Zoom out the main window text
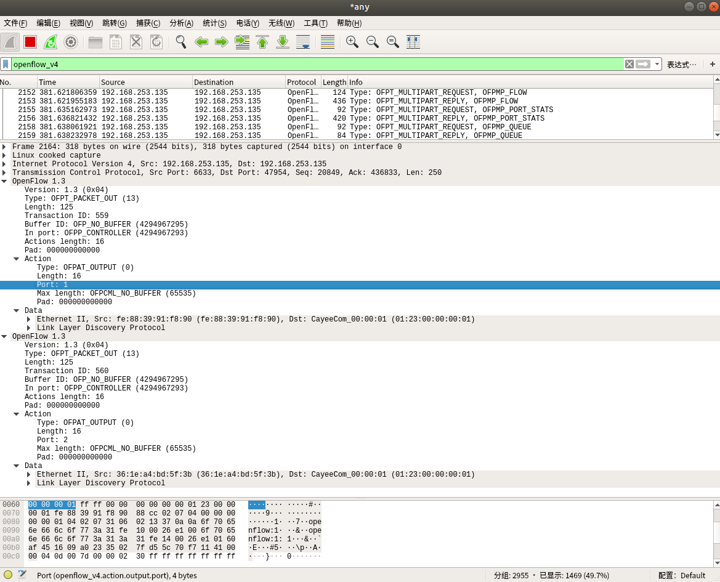 [x=373, y=42]
